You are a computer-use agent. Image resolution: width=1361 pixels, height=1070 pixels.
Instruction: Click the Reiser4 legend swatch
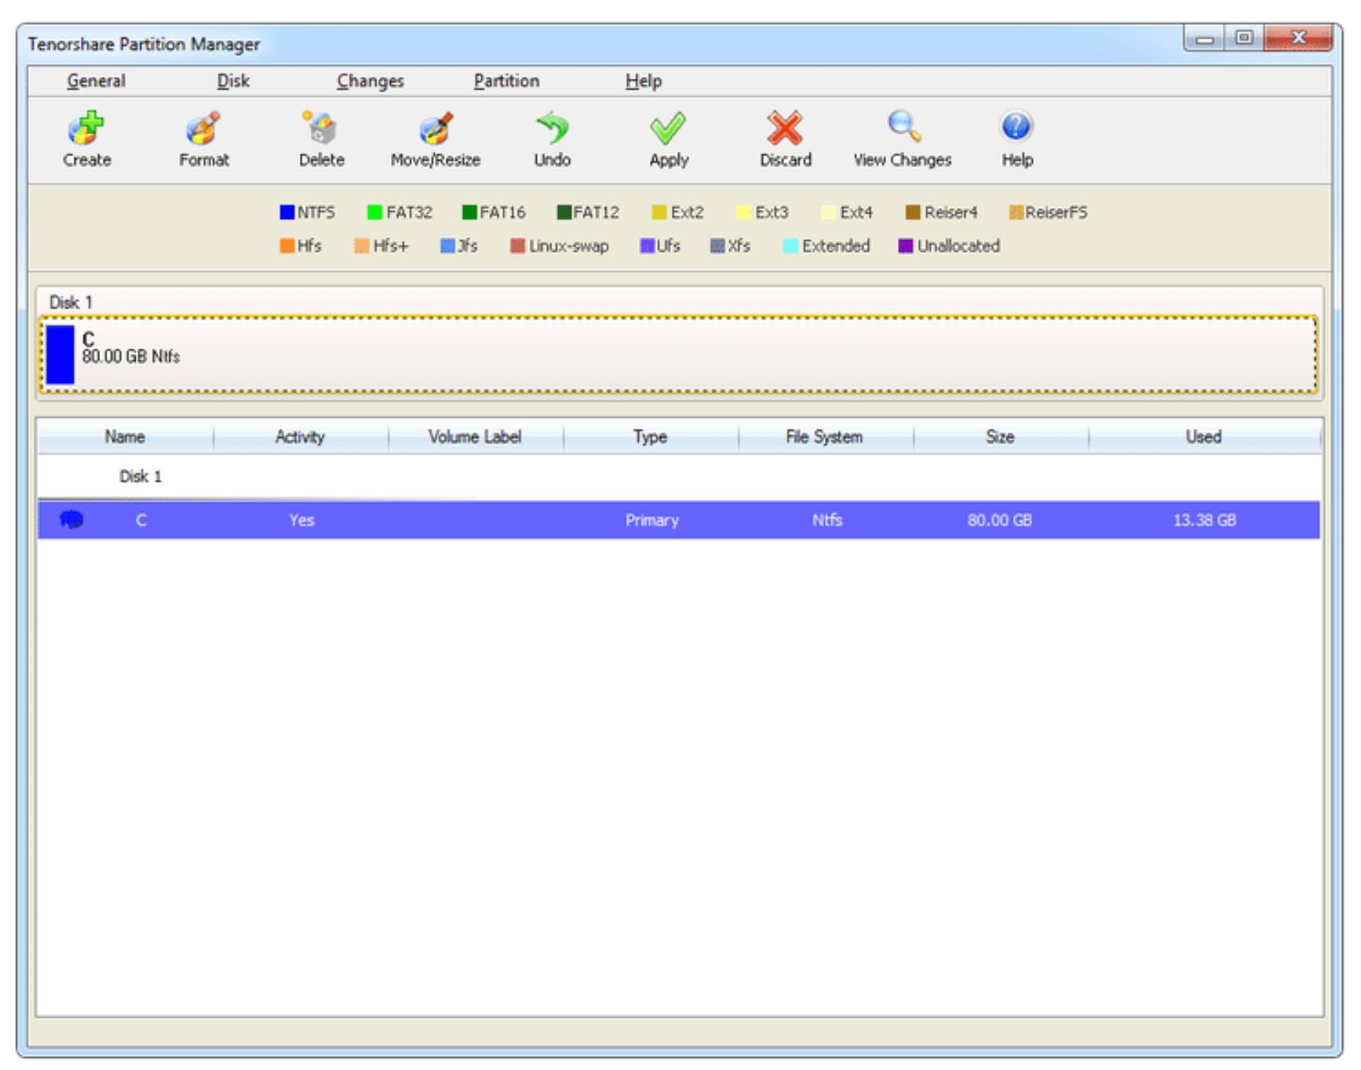click(913, 212)
